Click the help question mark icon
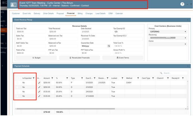193x116 pixels. (x=182, y=4)
